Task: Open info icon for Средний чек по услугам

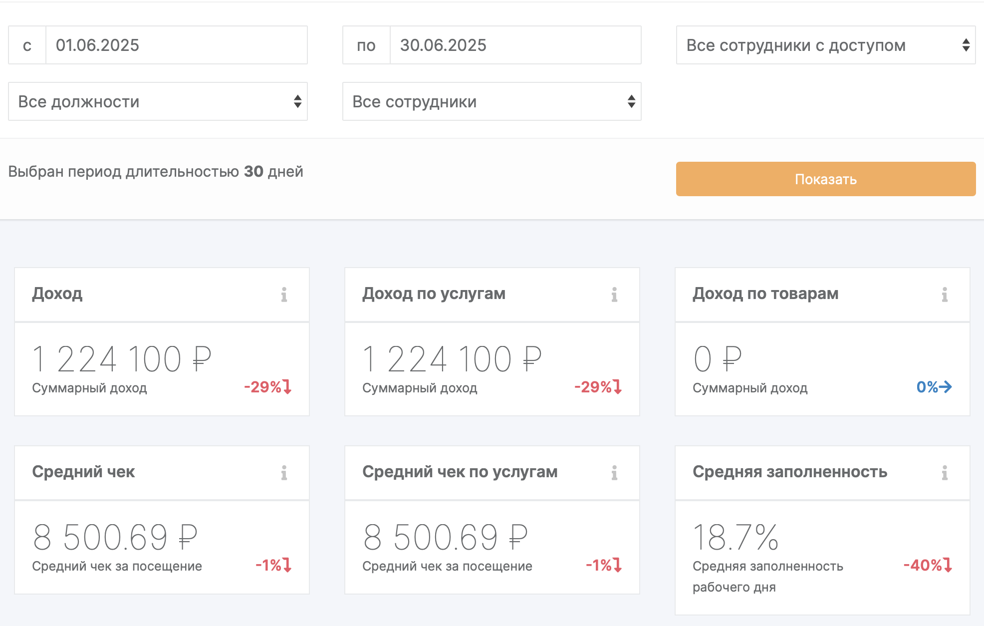Action: (x=614, y=473)
